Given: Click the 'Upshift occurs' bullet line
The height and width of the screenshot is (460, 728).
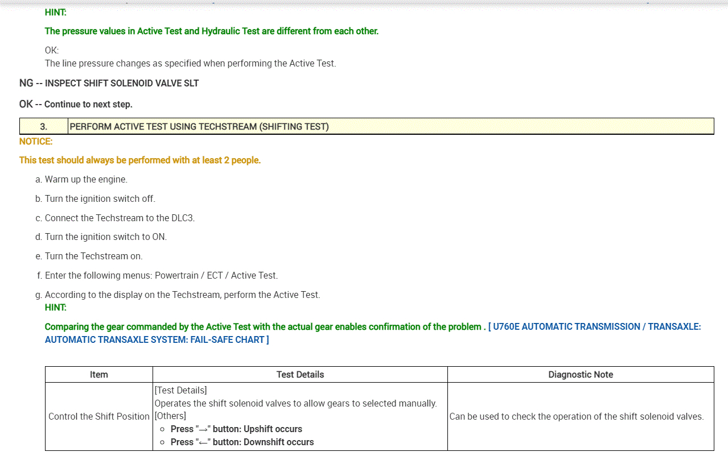Looking at the screenshot, I should (x=236, y=429).
